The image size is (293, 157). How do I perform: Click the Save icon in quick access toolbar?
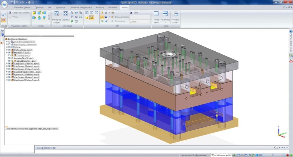click(x=12, y=2)
